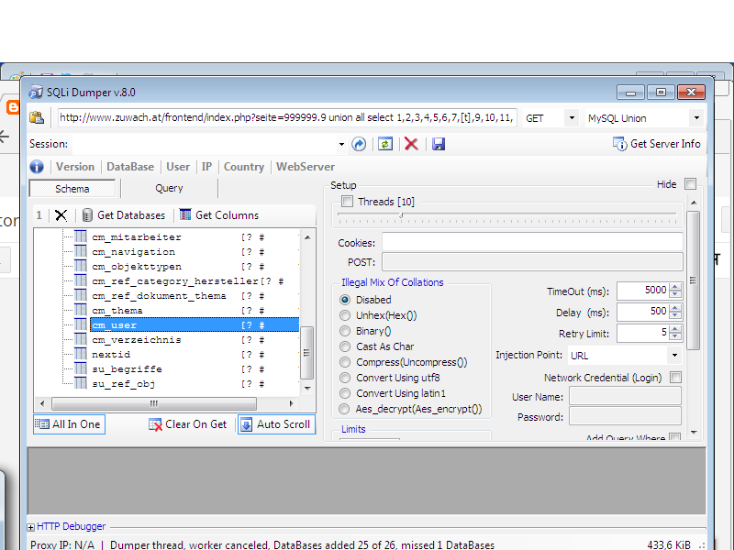Click the Get Server Info button
Screen dimensions: 734x550
656,144
